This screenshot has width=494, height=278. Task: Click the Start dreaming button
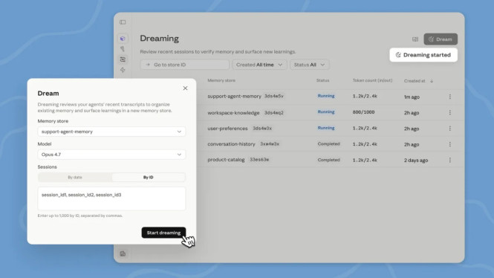click(x=163, y=233)
